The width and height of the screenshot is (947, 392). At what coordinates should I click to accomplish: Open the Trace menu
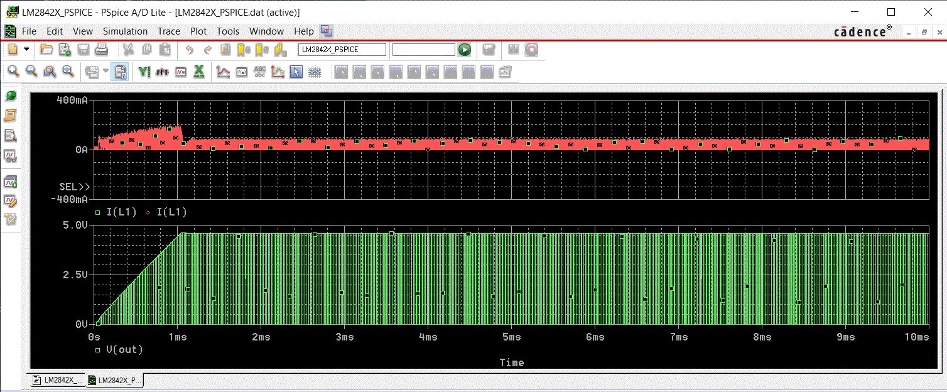pyautogui.click(x=168, y=31)
